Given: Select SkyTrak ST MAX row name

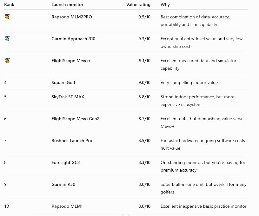Looking at the screenshot, I should coord(68,97).
